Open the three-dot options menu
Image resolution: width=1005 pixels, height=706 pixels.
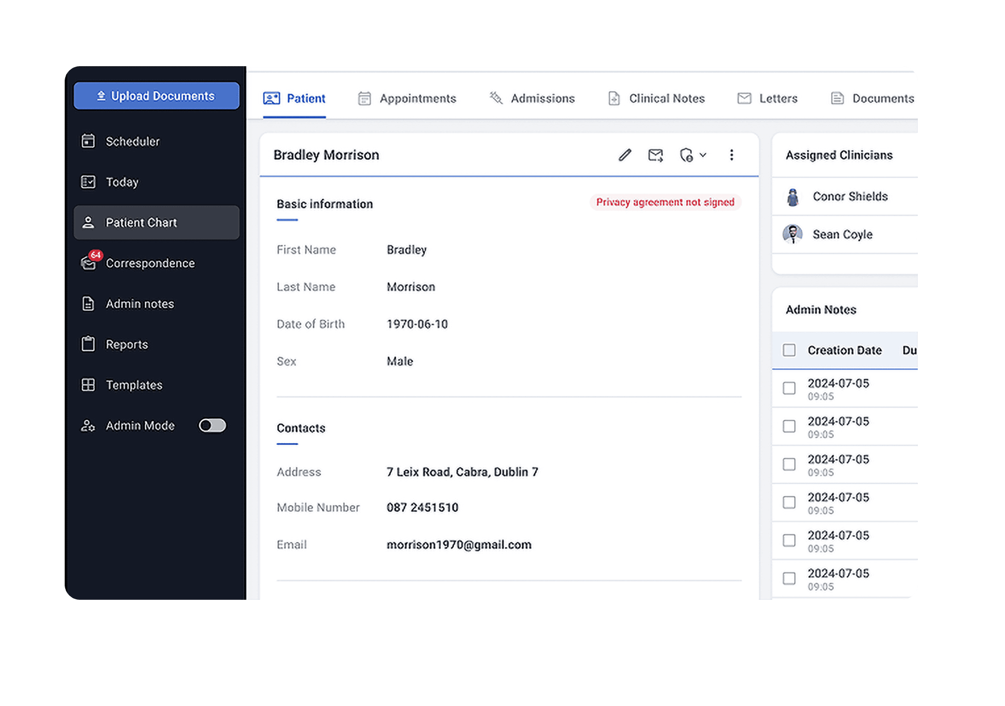[x=732, y=155]
